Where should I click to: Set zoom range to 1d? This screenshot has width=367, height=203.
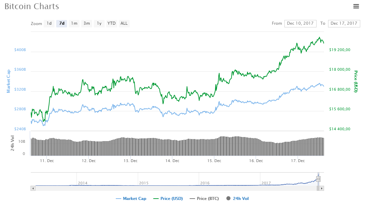49,23
